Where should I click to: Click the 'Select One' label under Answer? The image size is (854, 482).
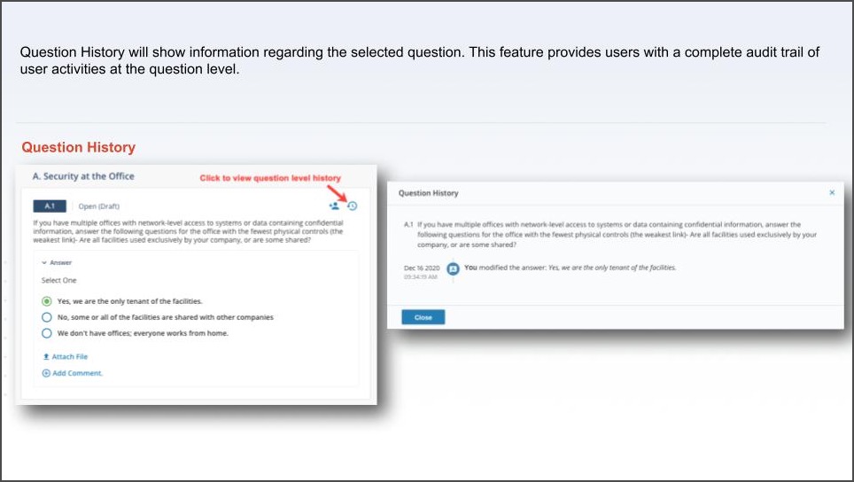click(x=58, y=280)
